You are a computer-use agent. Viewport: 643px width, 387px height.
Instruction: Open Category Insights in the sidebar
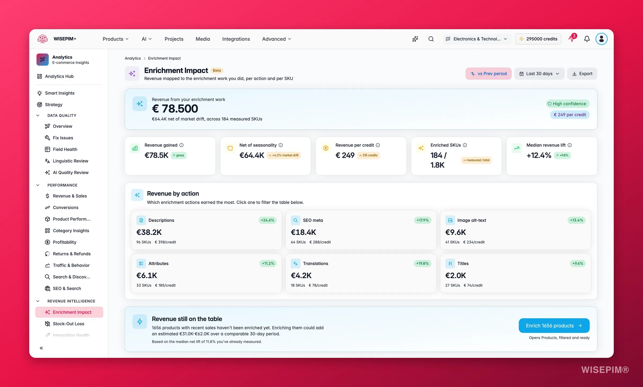tap(69, 231)
